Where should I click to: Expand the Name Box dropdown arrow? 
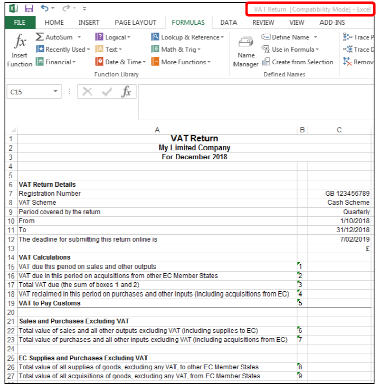(x=56, y=92)
